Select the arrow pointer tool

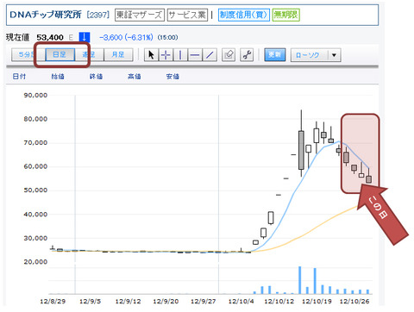151,54
